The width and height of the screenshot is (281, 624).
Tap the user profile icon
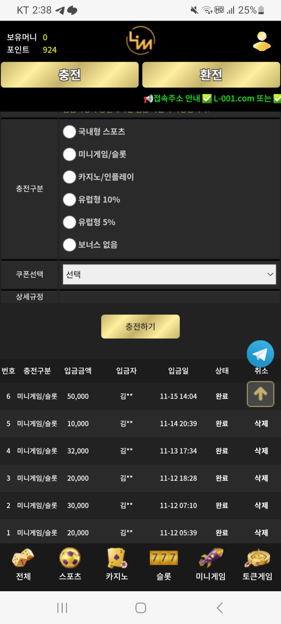tap(262, 41)
